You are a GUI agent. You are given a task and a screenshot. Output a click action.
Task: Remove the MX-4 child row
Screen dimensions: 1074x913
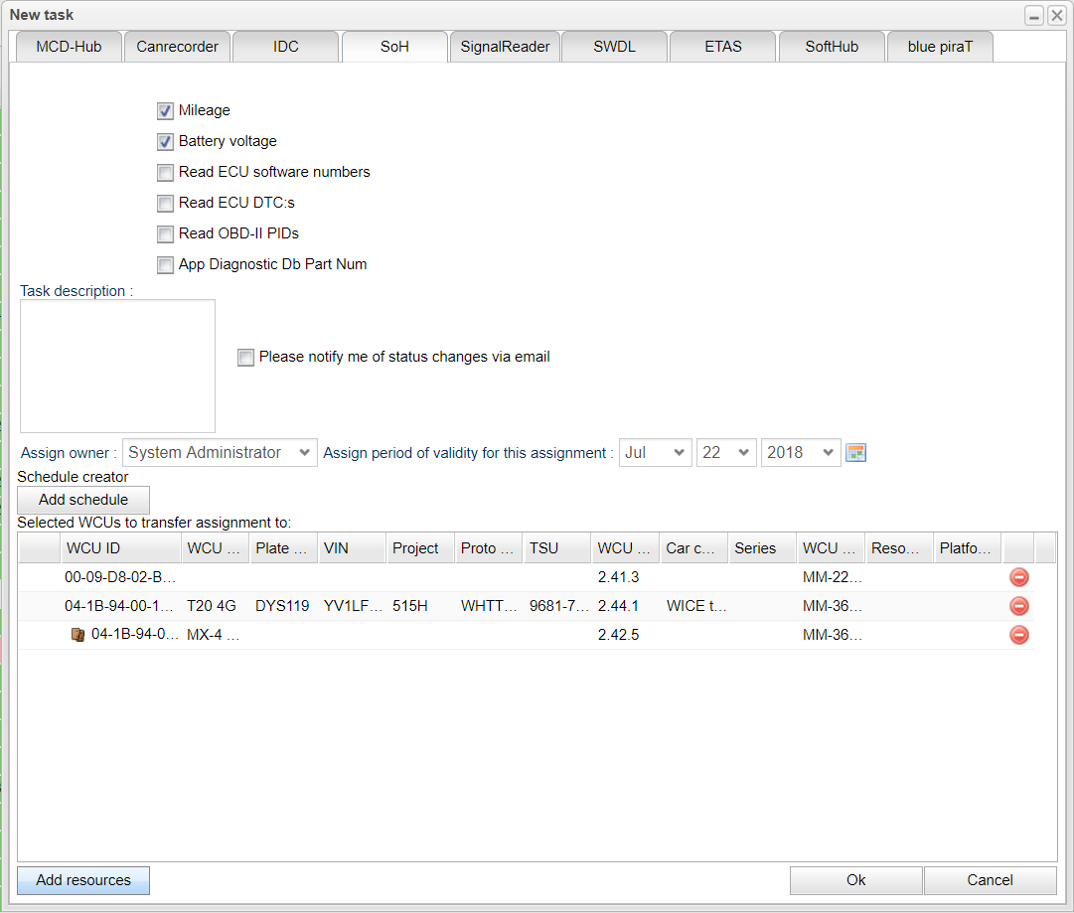[x=1018, y=635]
